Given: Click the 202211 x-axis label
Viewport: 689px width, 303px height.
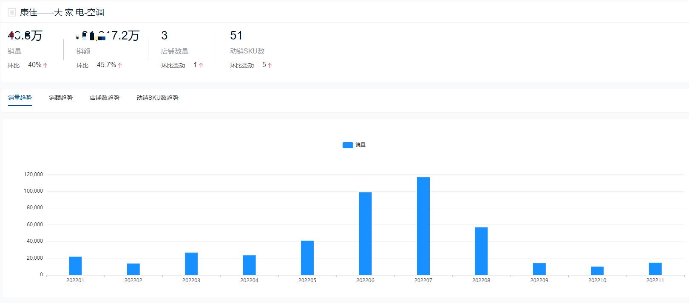Looking at the screenshot, I should coord(655,281).
